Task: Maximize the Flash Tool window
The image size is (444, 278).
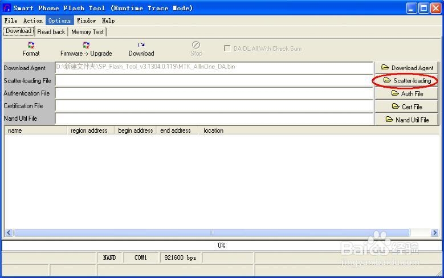Action: (x=423, y=8)
